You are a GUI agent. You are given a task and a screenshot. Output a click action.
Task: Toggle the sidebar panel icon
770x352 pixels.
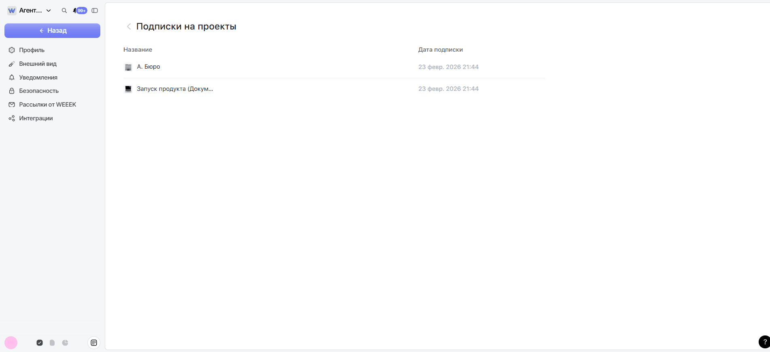pyautogui.click(x=95, y=11)
